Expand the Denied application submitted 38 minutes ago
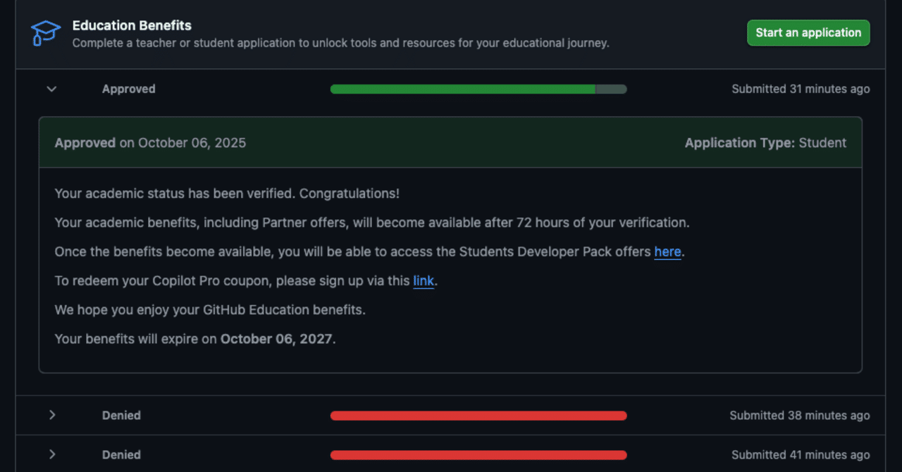 pyautogui.click(x=52, y=415)
